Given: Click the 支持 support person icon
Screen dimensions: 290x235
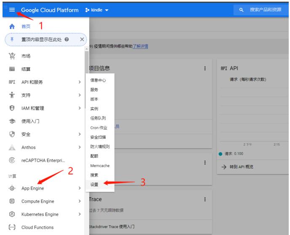Looking at the screenshot, I should tap(12, 95).
